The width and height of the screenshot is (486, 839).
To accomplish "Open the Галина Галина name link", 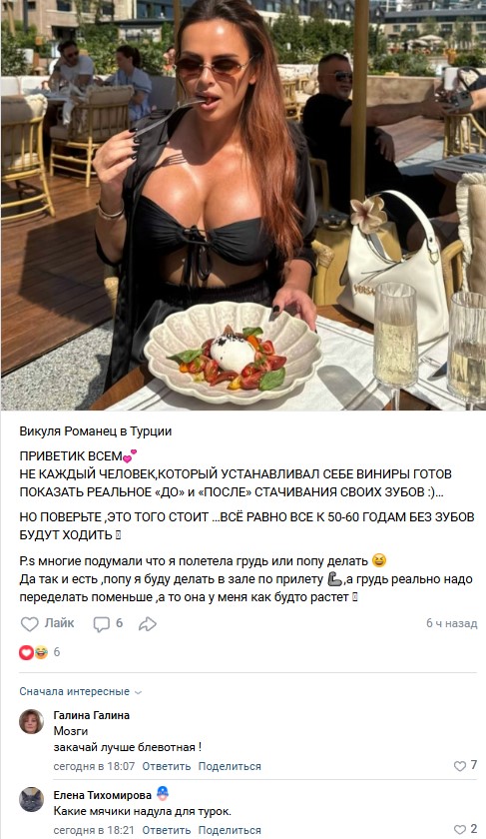I will (x=92, y=715).
